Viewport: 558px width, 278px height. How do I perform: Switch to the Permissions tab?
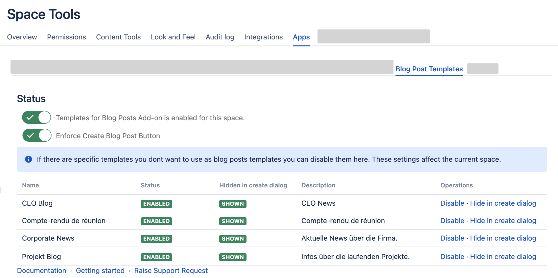[x=66, y=37]
